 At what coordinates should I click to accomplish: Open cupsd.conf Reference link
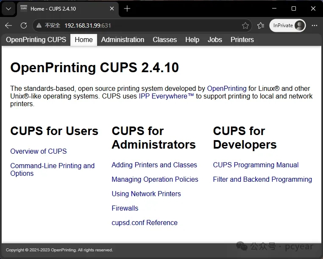pos(145,222)
